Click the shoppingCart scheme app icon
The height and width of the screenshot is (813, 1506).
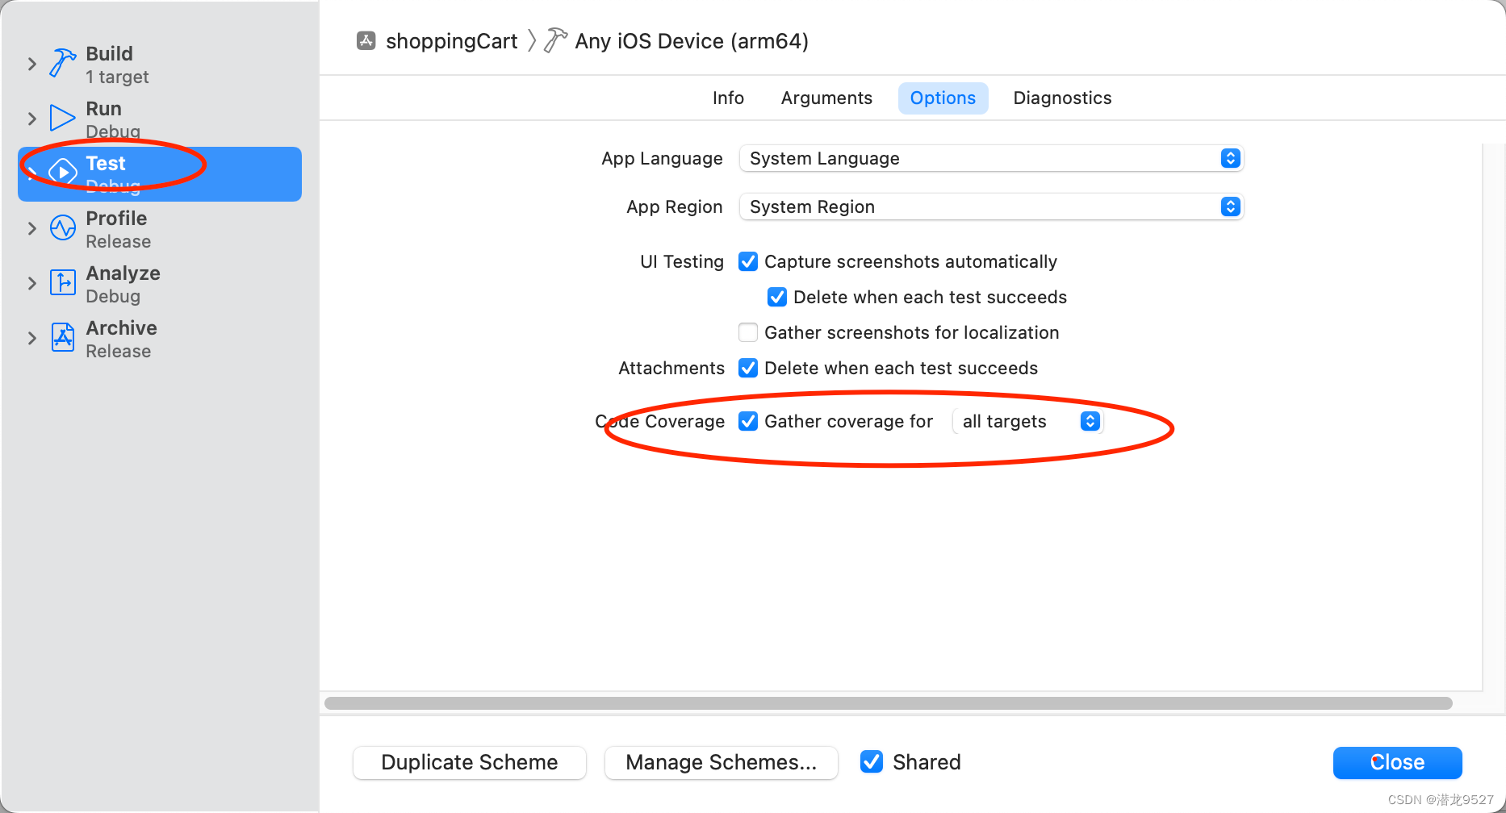click(366, 40)
